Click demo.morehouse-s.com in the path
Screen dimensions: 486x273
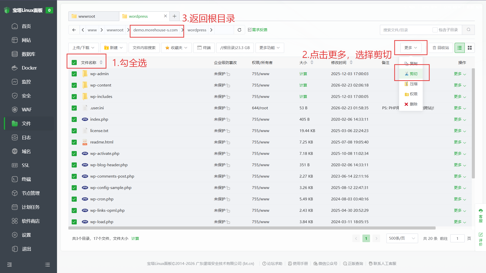click(155, 30)
